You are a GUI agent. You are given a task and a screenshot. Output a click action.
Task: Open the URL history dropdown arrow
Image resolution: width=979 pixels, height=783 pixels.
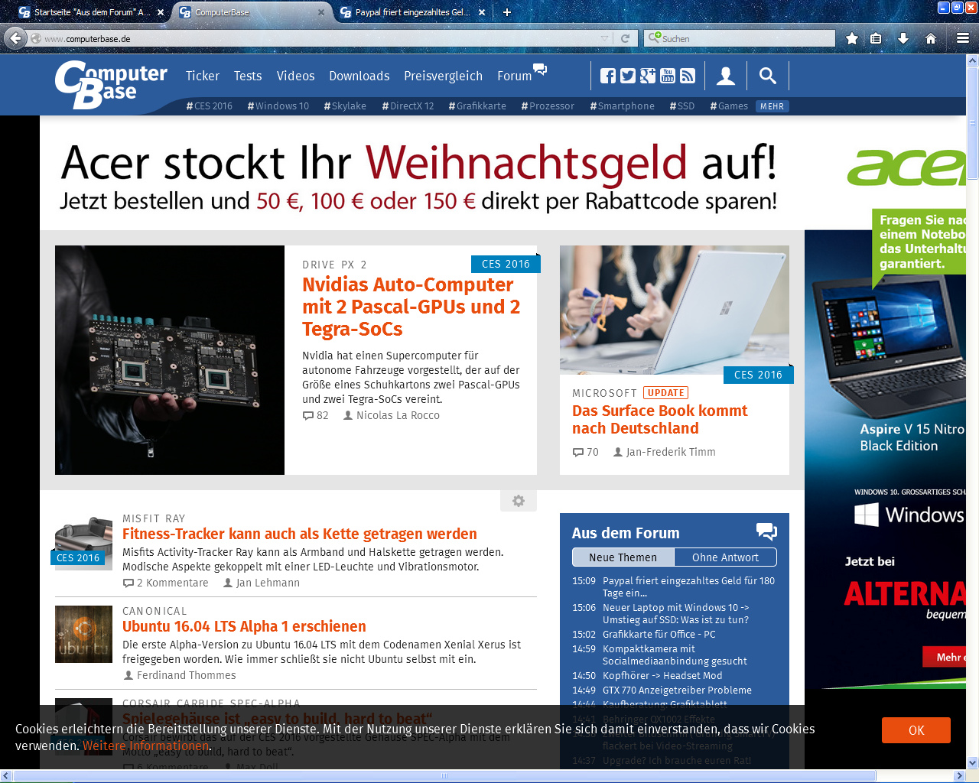[605, 38]
